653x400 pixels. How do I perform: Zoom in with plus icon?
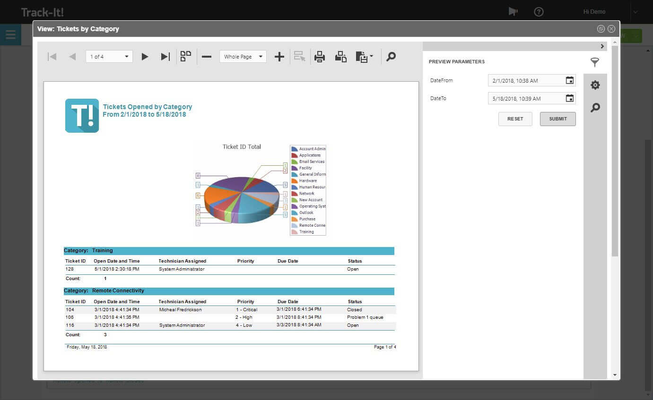pos(279,57)
